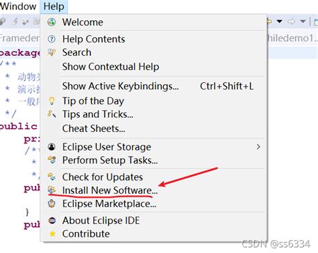Click the Eclipse User Storage icon
Image resolution: width=318 pixels, height=253 pixels.
52,147
